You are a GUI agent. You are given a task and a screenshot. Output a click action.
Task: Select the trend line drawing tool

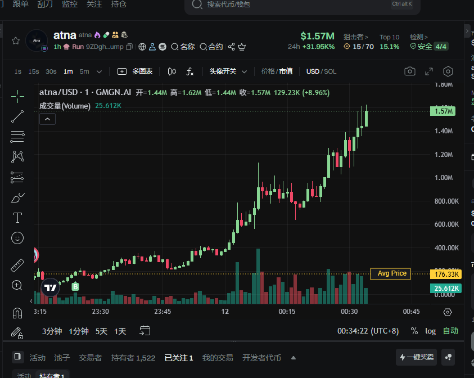pos(17,116)
